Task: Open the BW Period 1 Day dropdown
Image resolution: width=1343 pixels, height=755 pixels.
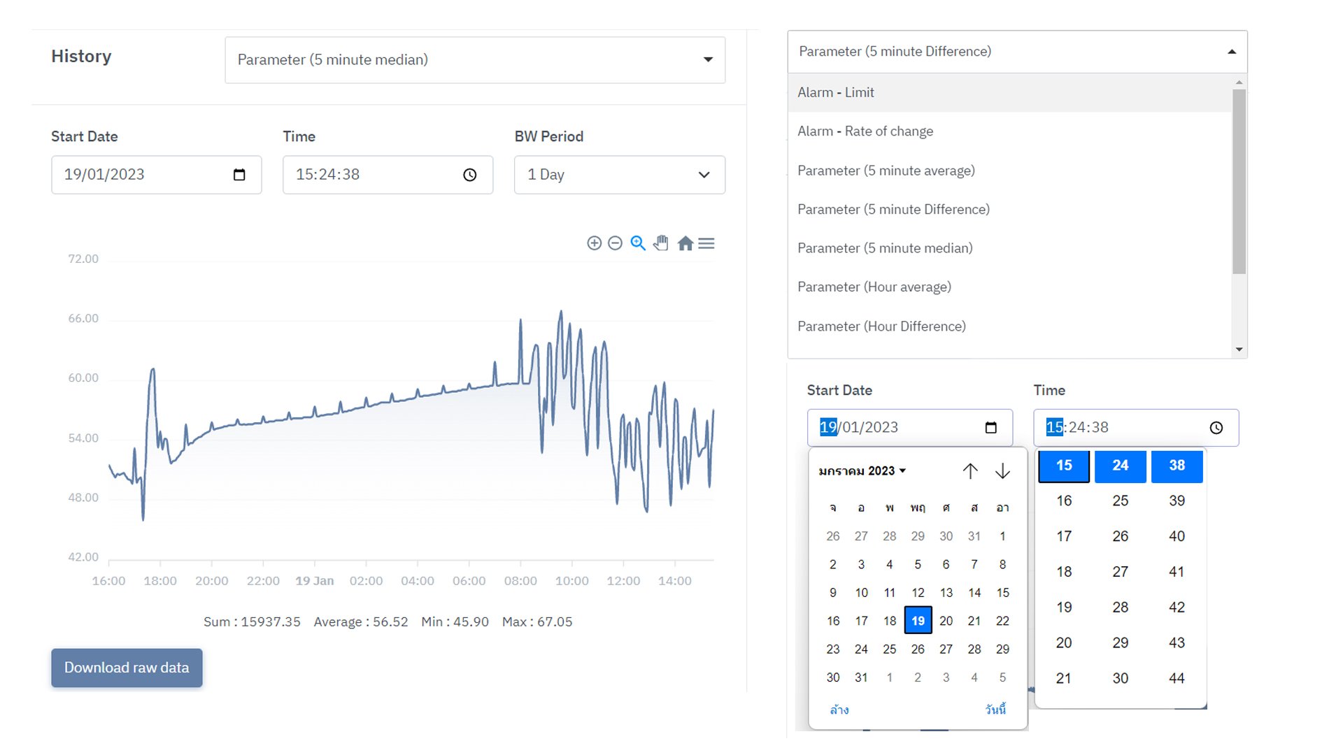Action: click(619, 175)
